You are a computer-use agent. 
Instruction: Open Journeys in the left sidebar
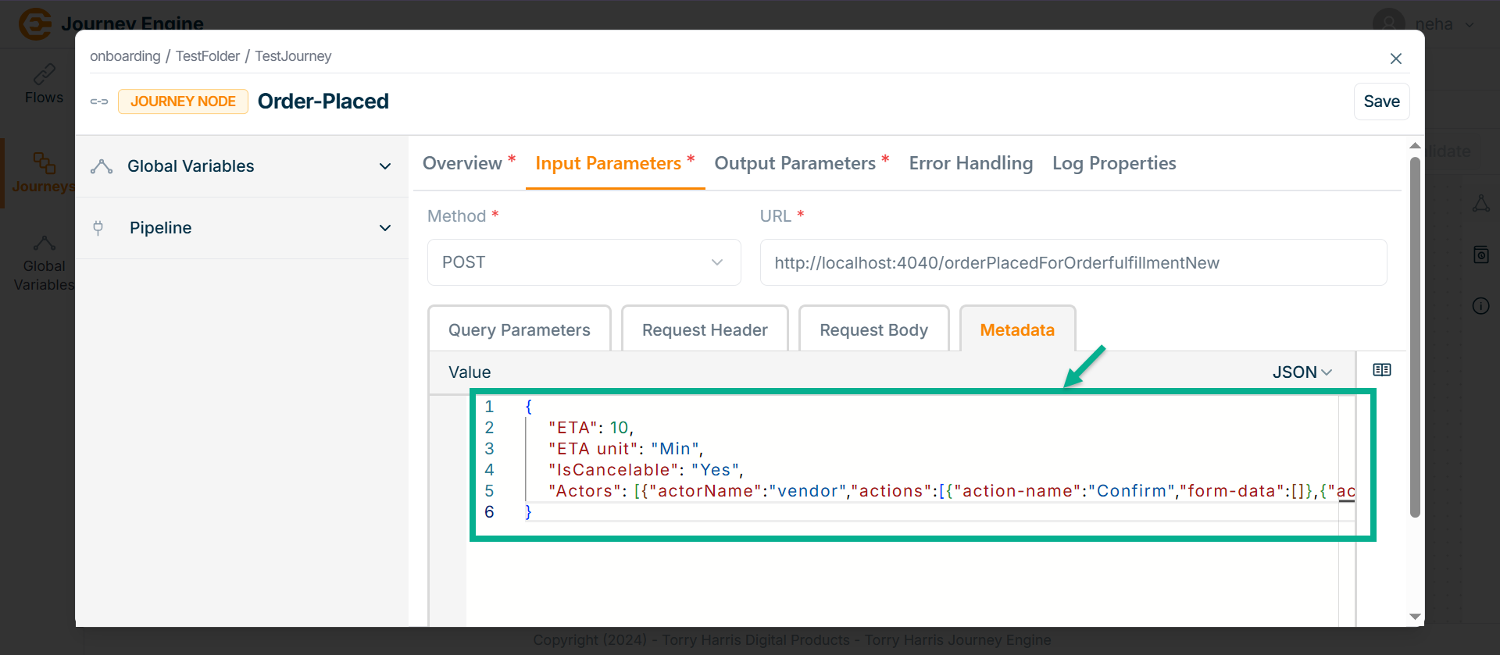[x=44, y=173]
